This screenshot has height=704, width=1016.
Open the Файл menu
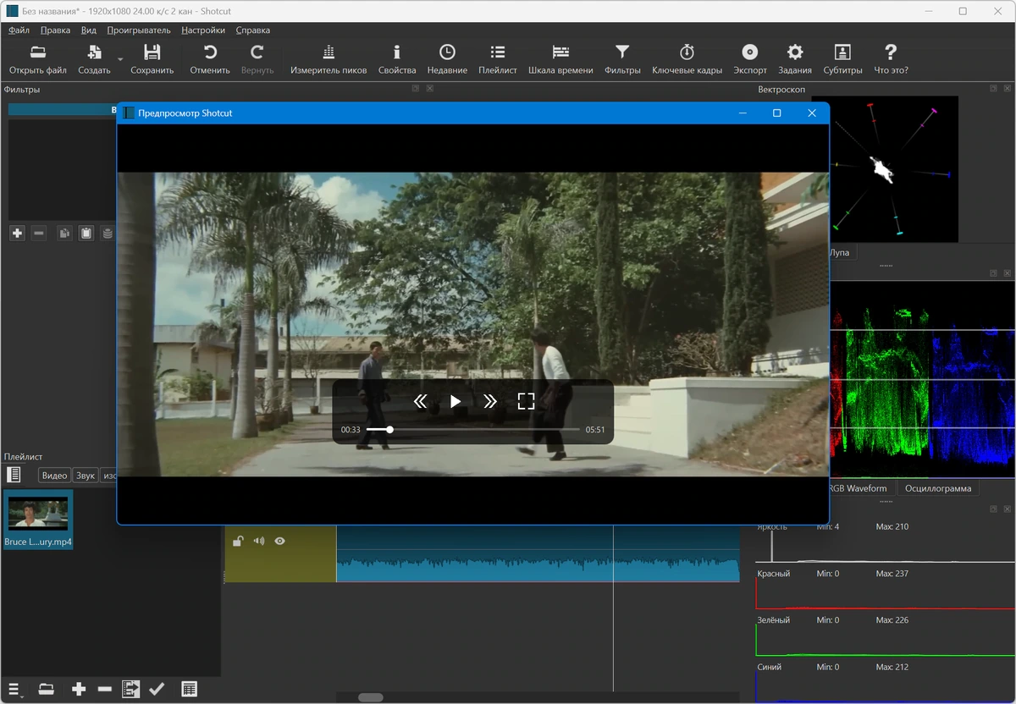tap(19, 30)
